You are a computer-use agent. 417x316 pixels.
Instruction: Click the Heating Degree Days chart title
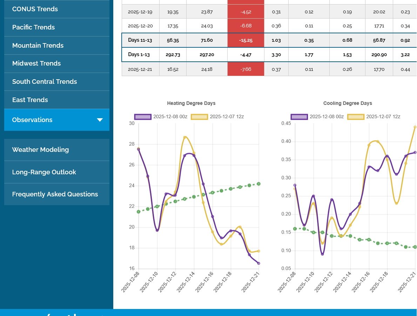tap(191, 103)
